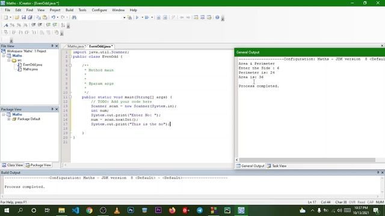Open Telegram from the taskbar

(x=200, y=211)
